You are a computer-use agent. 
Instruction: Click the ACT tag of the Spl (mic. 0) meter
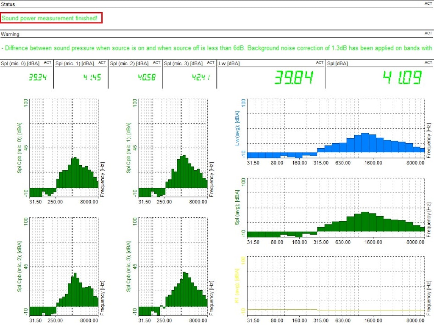tap(47, 63)
